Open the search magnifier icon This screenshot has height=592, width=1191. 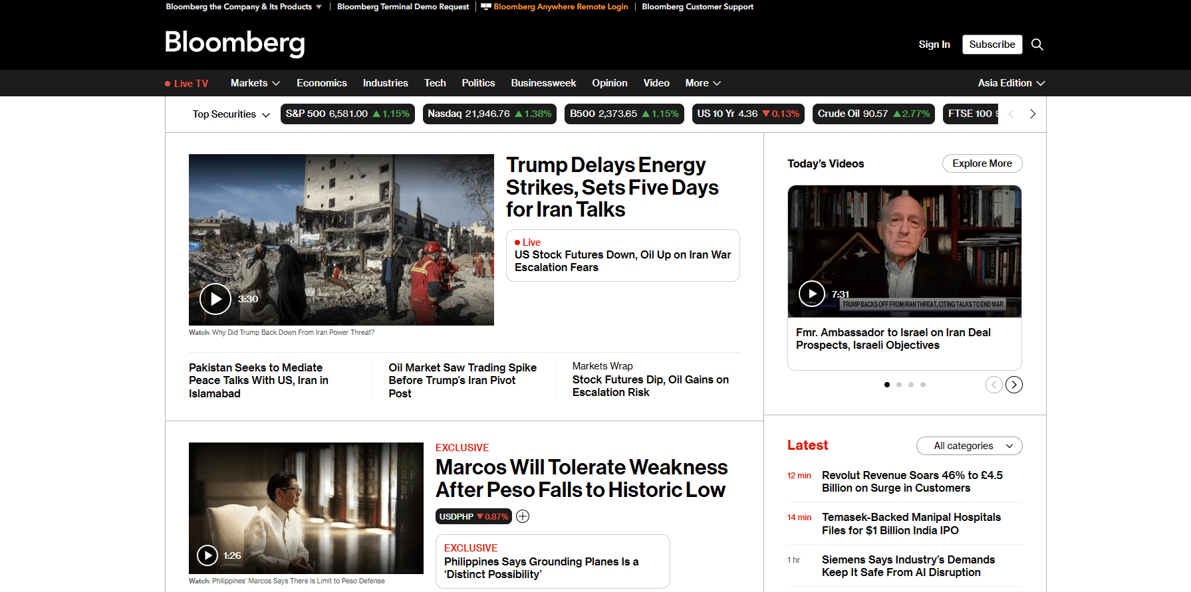[1037, 45]
